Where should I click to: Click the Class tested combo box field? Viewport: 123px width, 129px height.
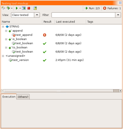22,15
